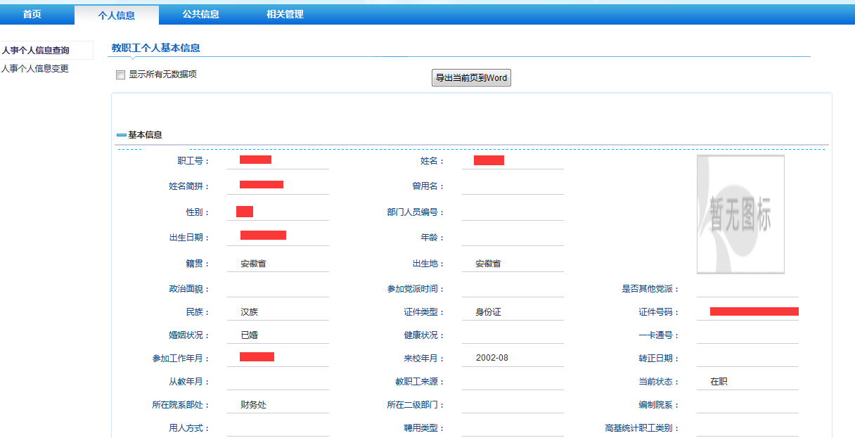This screenshot has height=438, width=855.
Task: Click the 籍贯 field showing 安徽省
Action: (278, 264)
